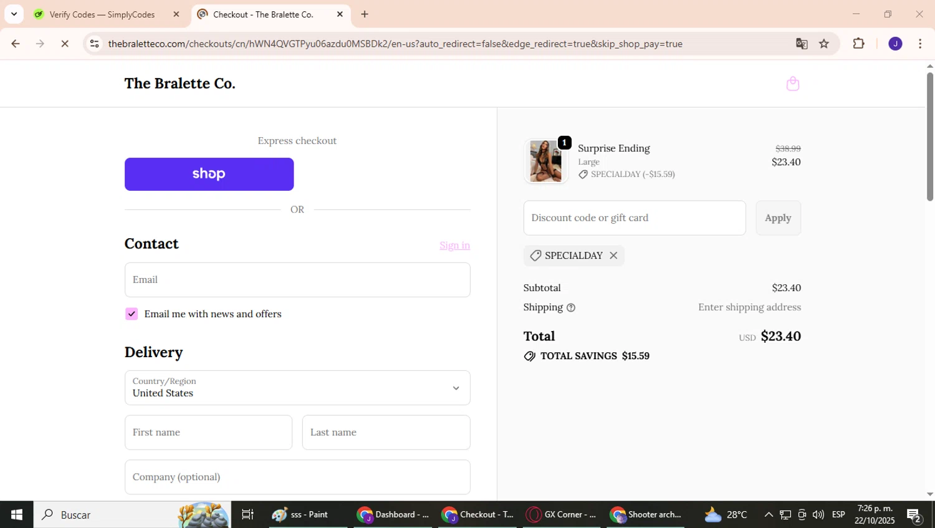935x528 pixels.
Task: Click the Surprise Ending product thumbnail
Action: [545, 161]
